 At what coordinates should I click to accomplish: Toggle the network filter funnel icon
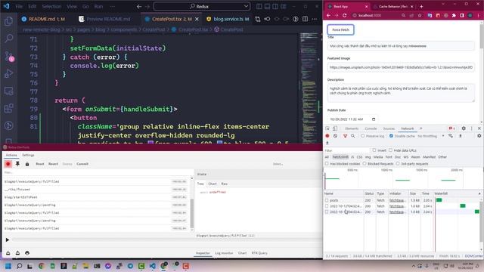(x=345, y=136)
